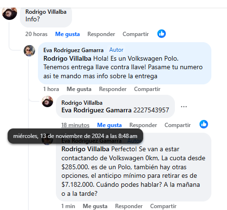Open the Eva Rodriguez Gamarra author name link
The height and width of the screenshot is (210, 227).
pos(73,50)
